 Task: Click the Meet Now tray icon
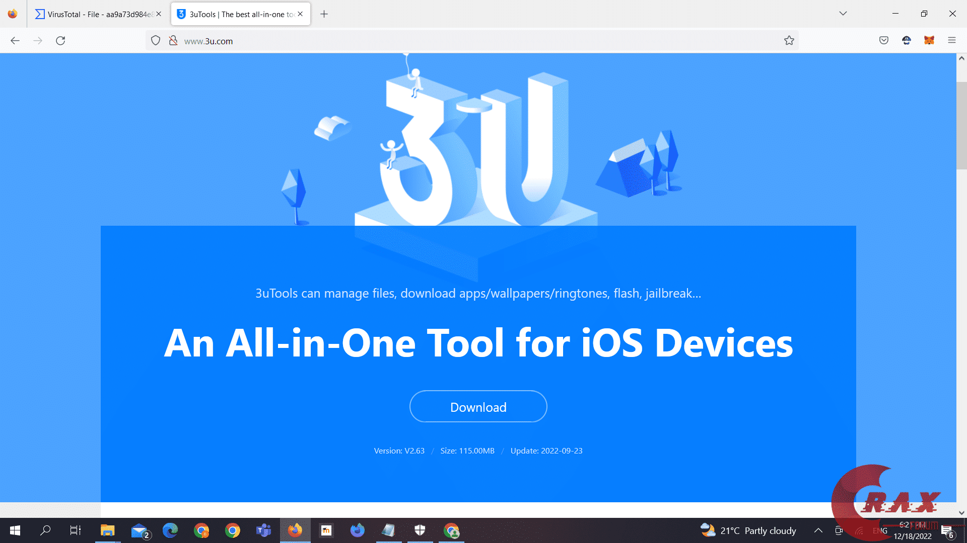click(x=839, y=530)
